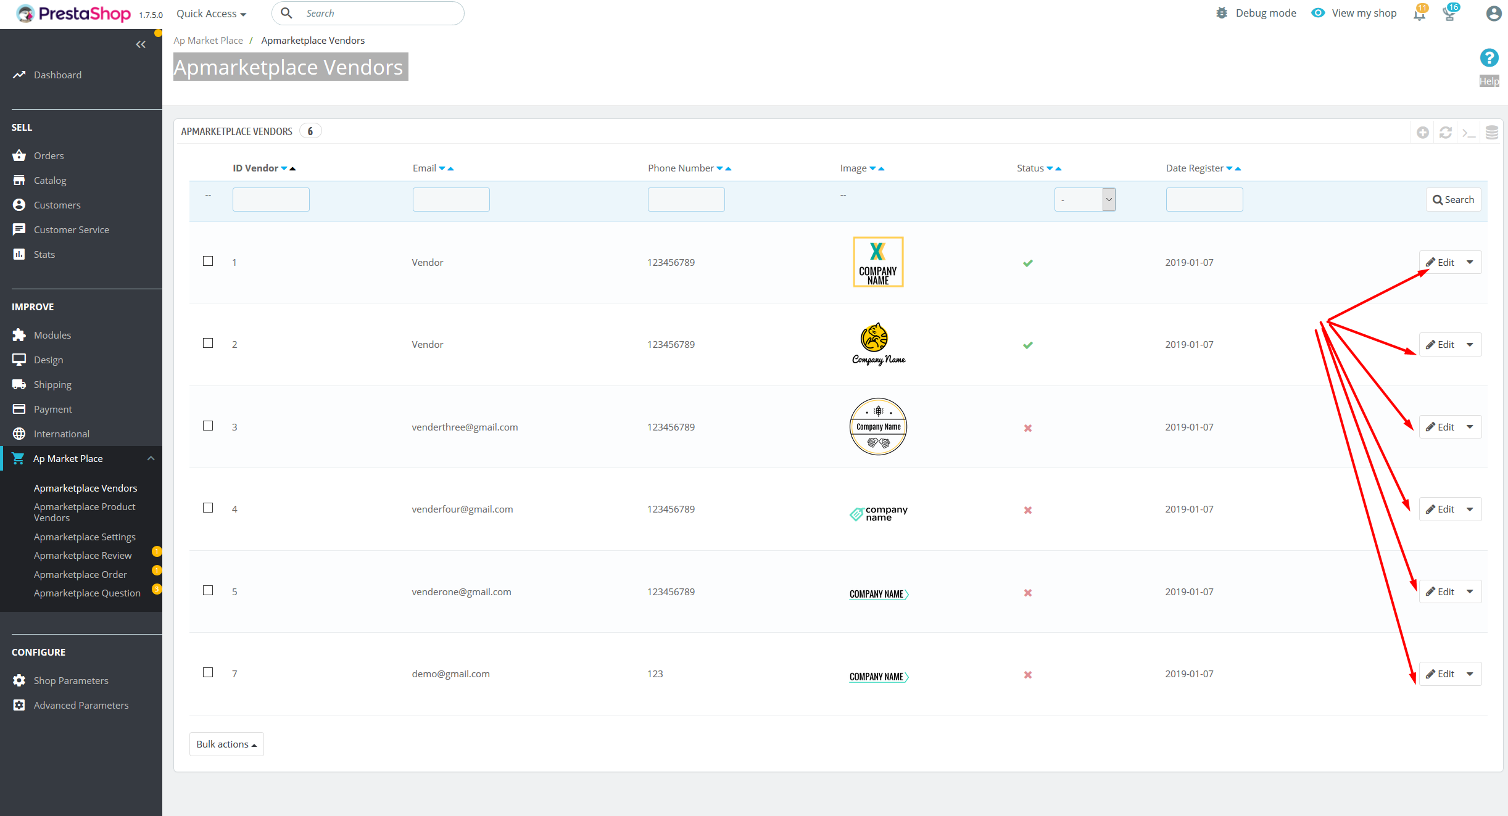Screen dimensions: 1508x816
Task: Open Apmarketplace Product Vendors menu
Action: 85,513
